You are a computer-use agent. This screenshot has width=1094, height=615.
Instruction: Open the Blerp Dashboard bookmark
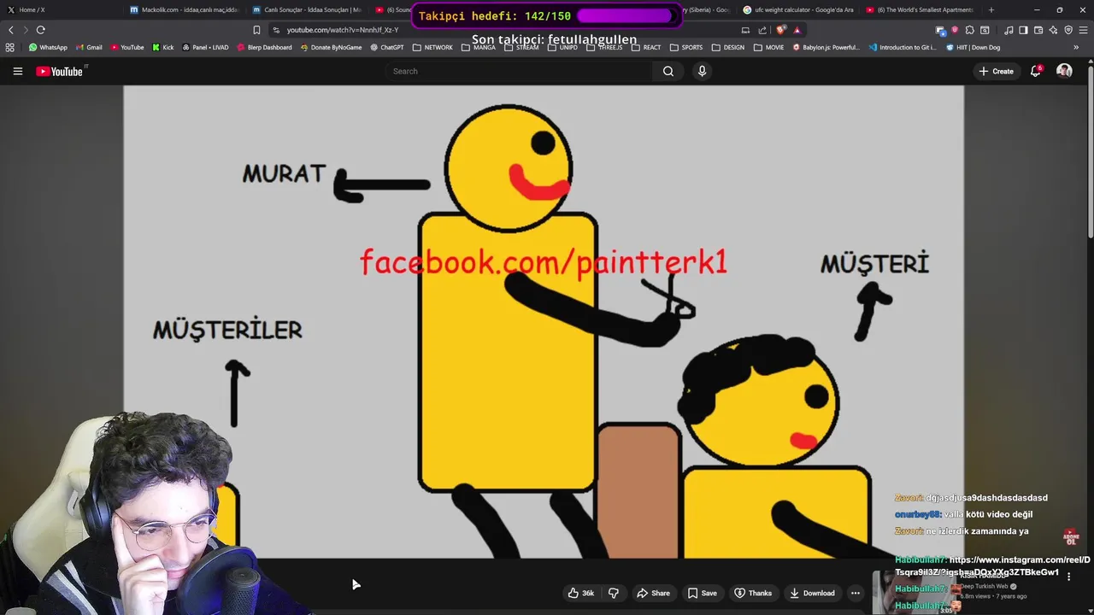pos(264,47)
